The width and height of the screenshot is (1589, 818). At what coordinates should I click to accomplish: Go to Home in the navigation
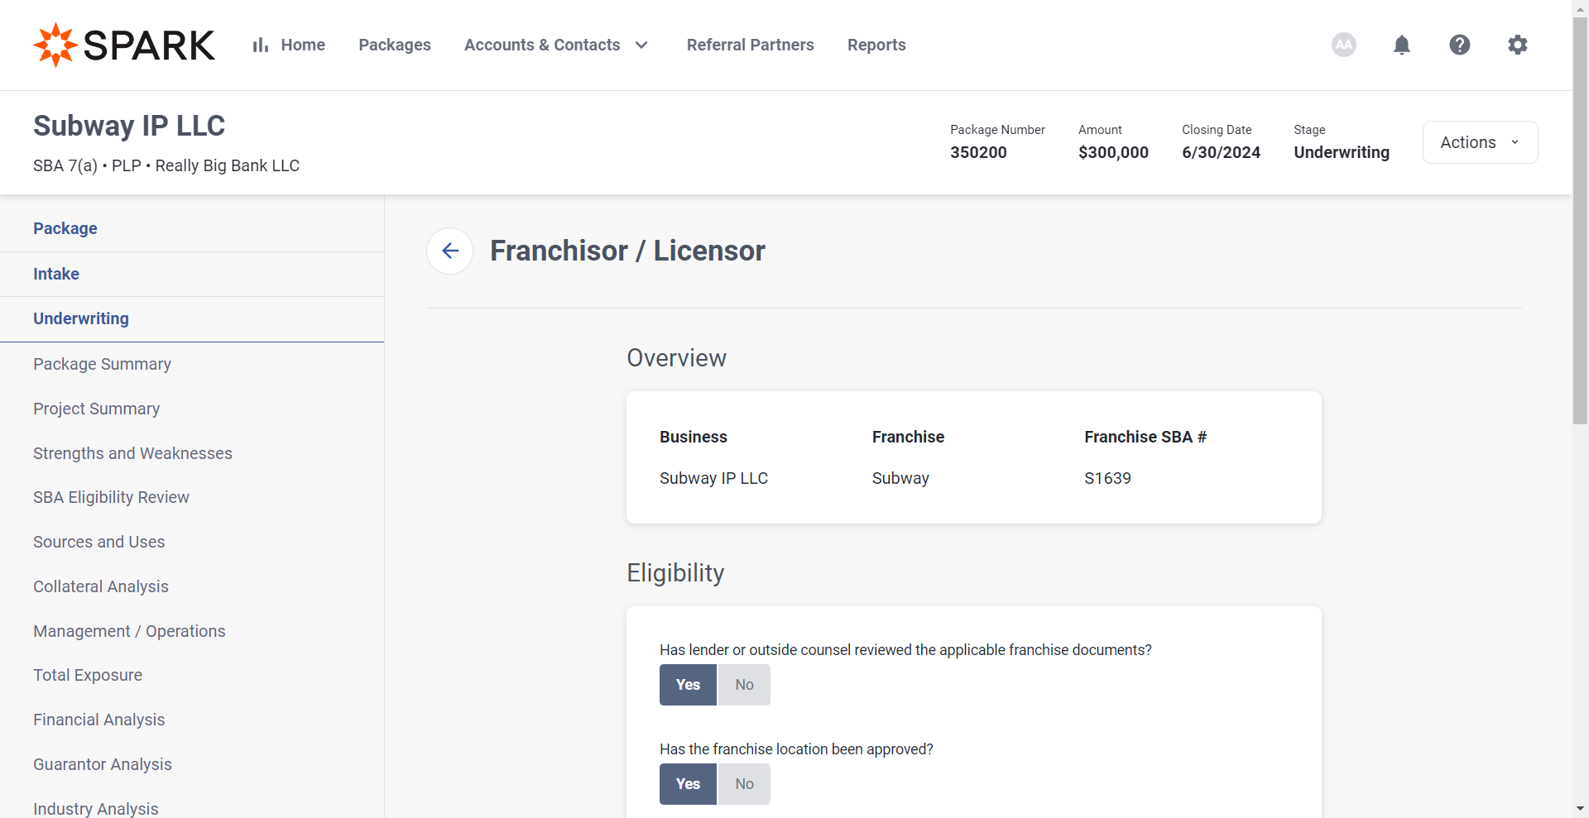point(303,45)
